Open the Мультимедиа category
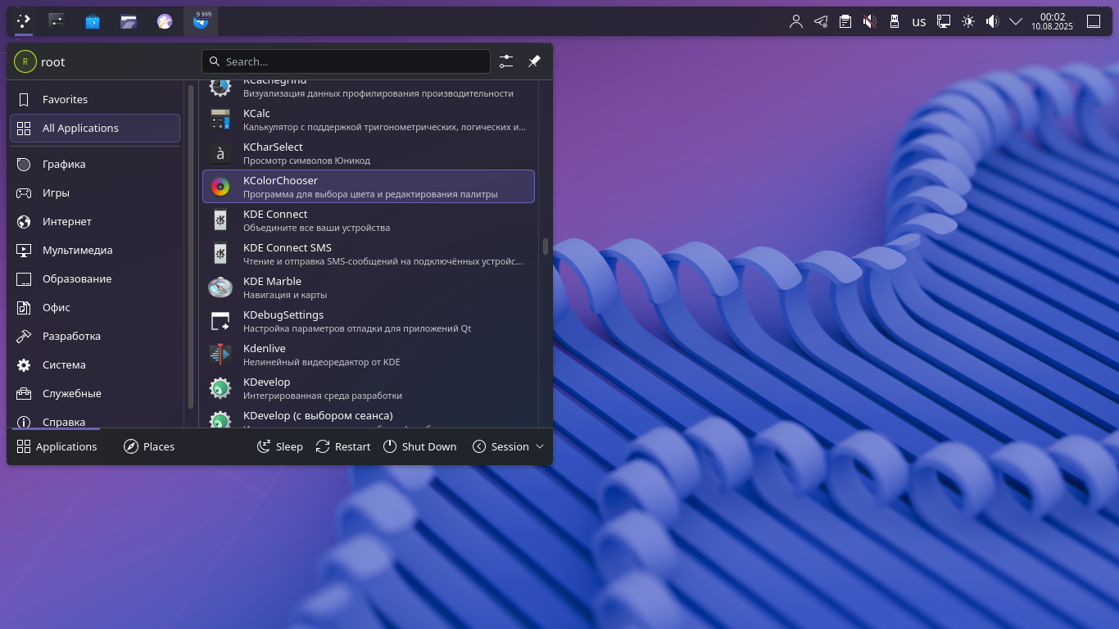Viewport: 1119px width, 629px height. point(95,250)
